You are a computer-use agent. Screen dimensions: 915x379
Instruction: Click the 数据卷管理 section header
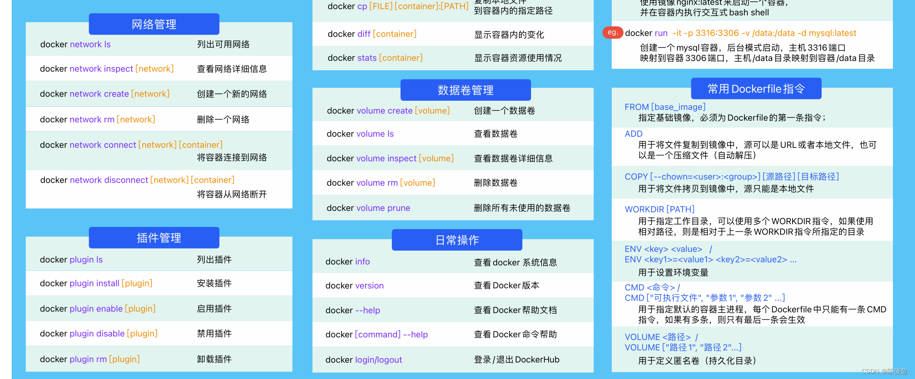[465, 90]
